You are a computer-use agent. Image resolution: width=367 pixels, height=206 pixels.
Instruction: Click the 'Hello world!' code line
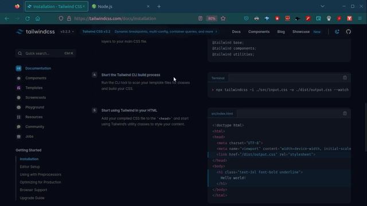(x=233, y=178)
